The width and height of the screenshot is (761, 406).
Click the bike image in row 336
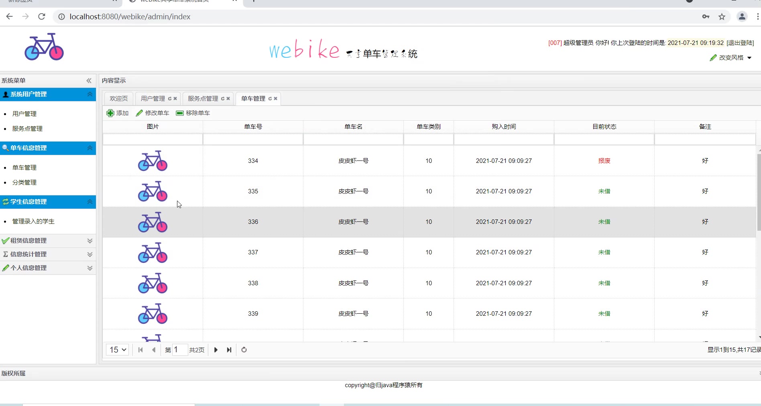153,222
